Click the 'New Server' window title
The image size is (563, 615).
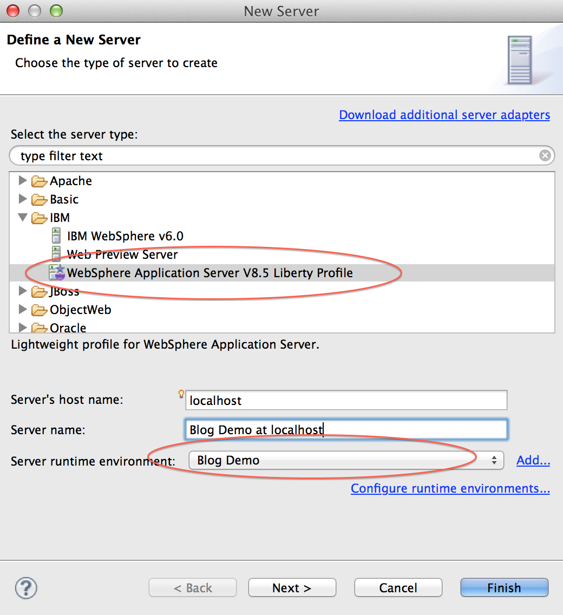click(281, 11)
